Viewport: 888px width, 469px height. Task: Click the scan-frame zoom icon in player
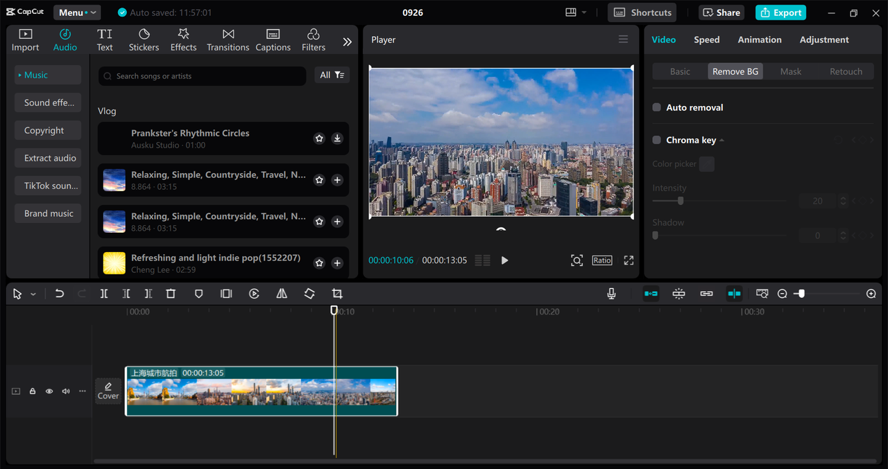point(577,260)
